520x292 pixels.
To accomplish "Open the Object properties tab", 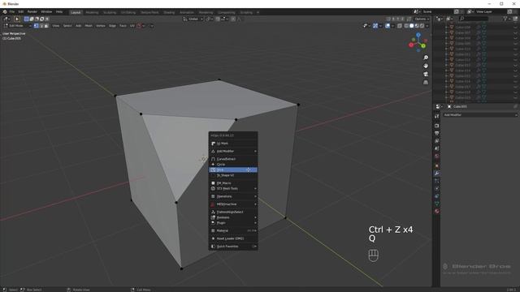I will click(437, 165).
